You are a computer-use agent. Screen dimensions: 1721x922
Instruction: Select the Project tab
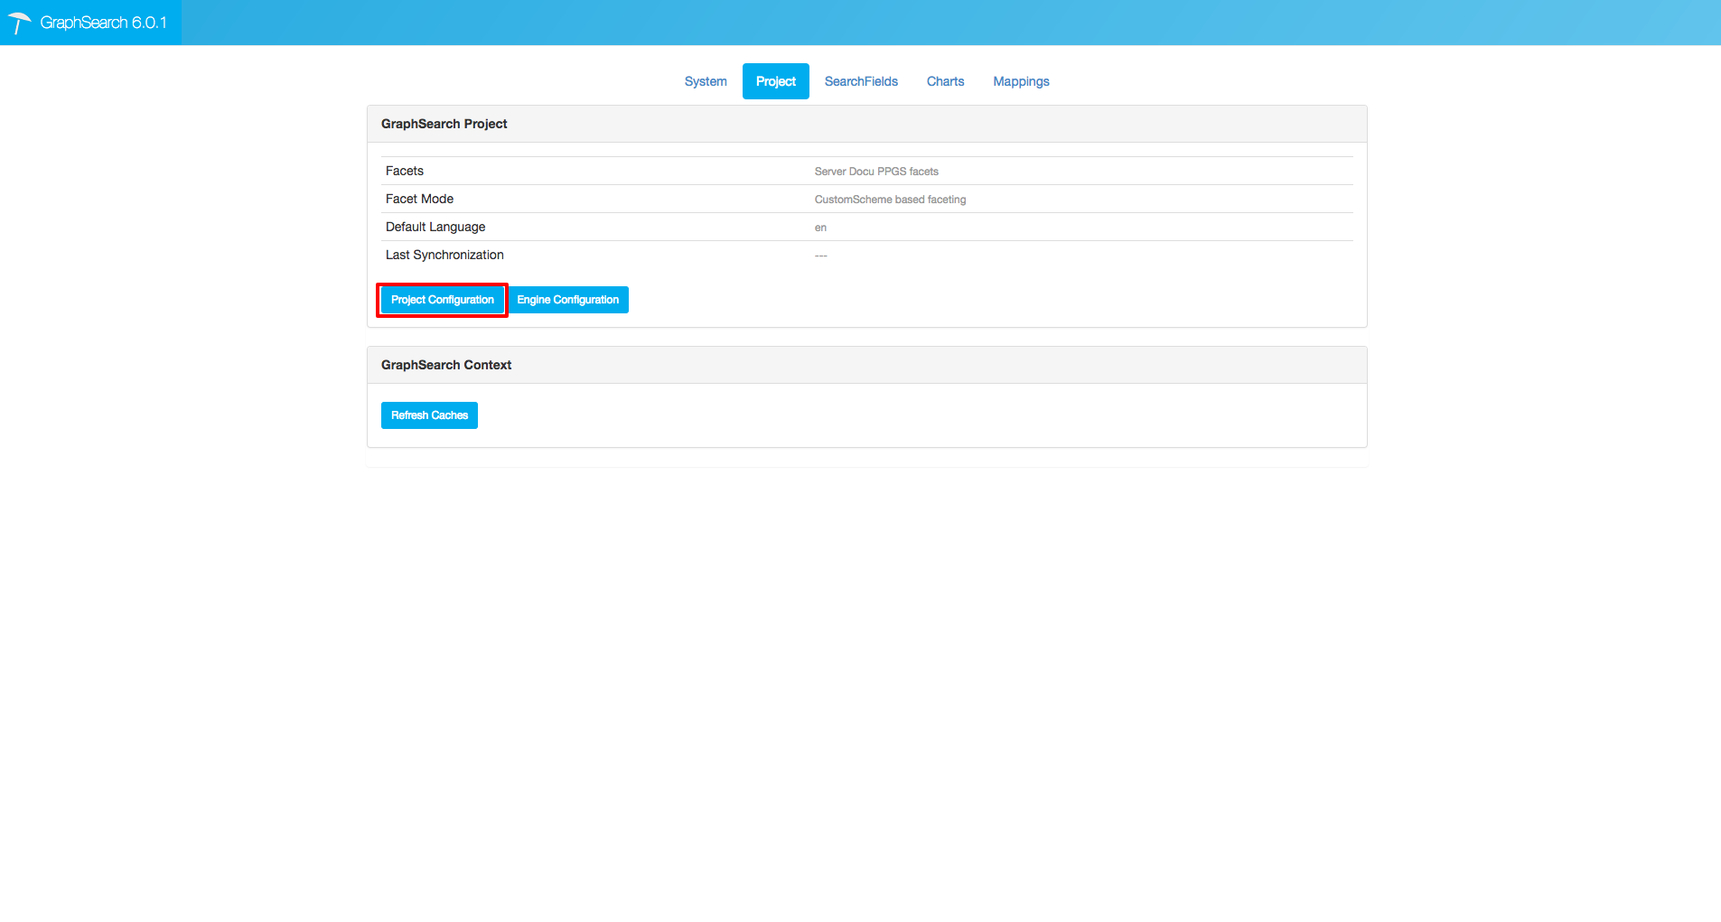tap(776, 81)
